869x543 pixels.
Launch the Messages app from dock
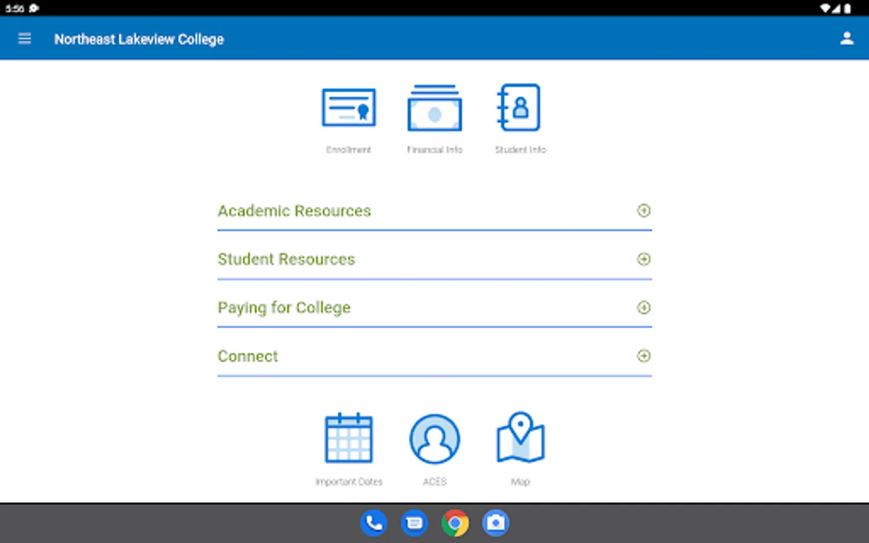[415, 523]
